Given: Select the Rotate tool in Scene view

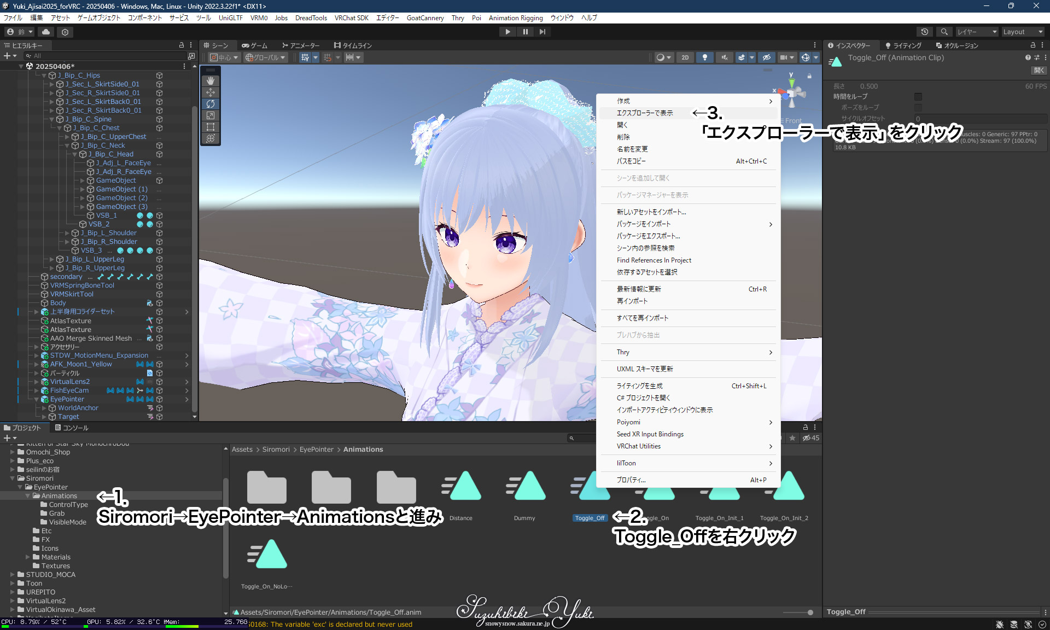Looking at the screenshot, I should (211, 104).
